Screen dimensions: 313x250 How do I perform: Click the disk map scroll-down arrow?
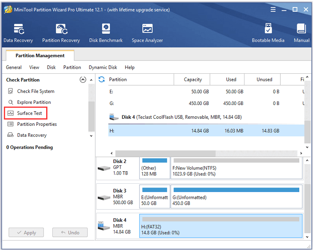click(307, 237)
